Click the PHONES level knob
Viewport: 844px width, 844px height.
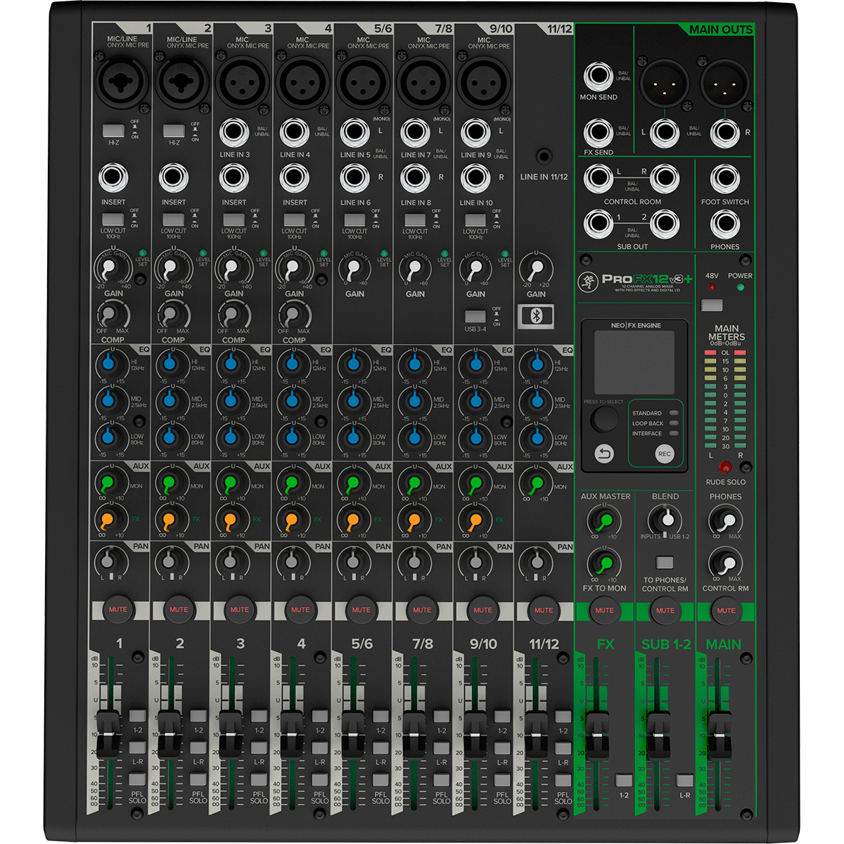[724, 521]
